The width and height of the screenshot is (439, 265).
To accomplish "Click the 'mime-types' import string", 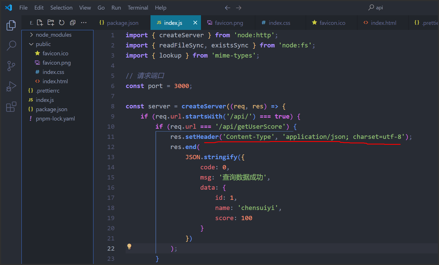I will pos(233,56).
